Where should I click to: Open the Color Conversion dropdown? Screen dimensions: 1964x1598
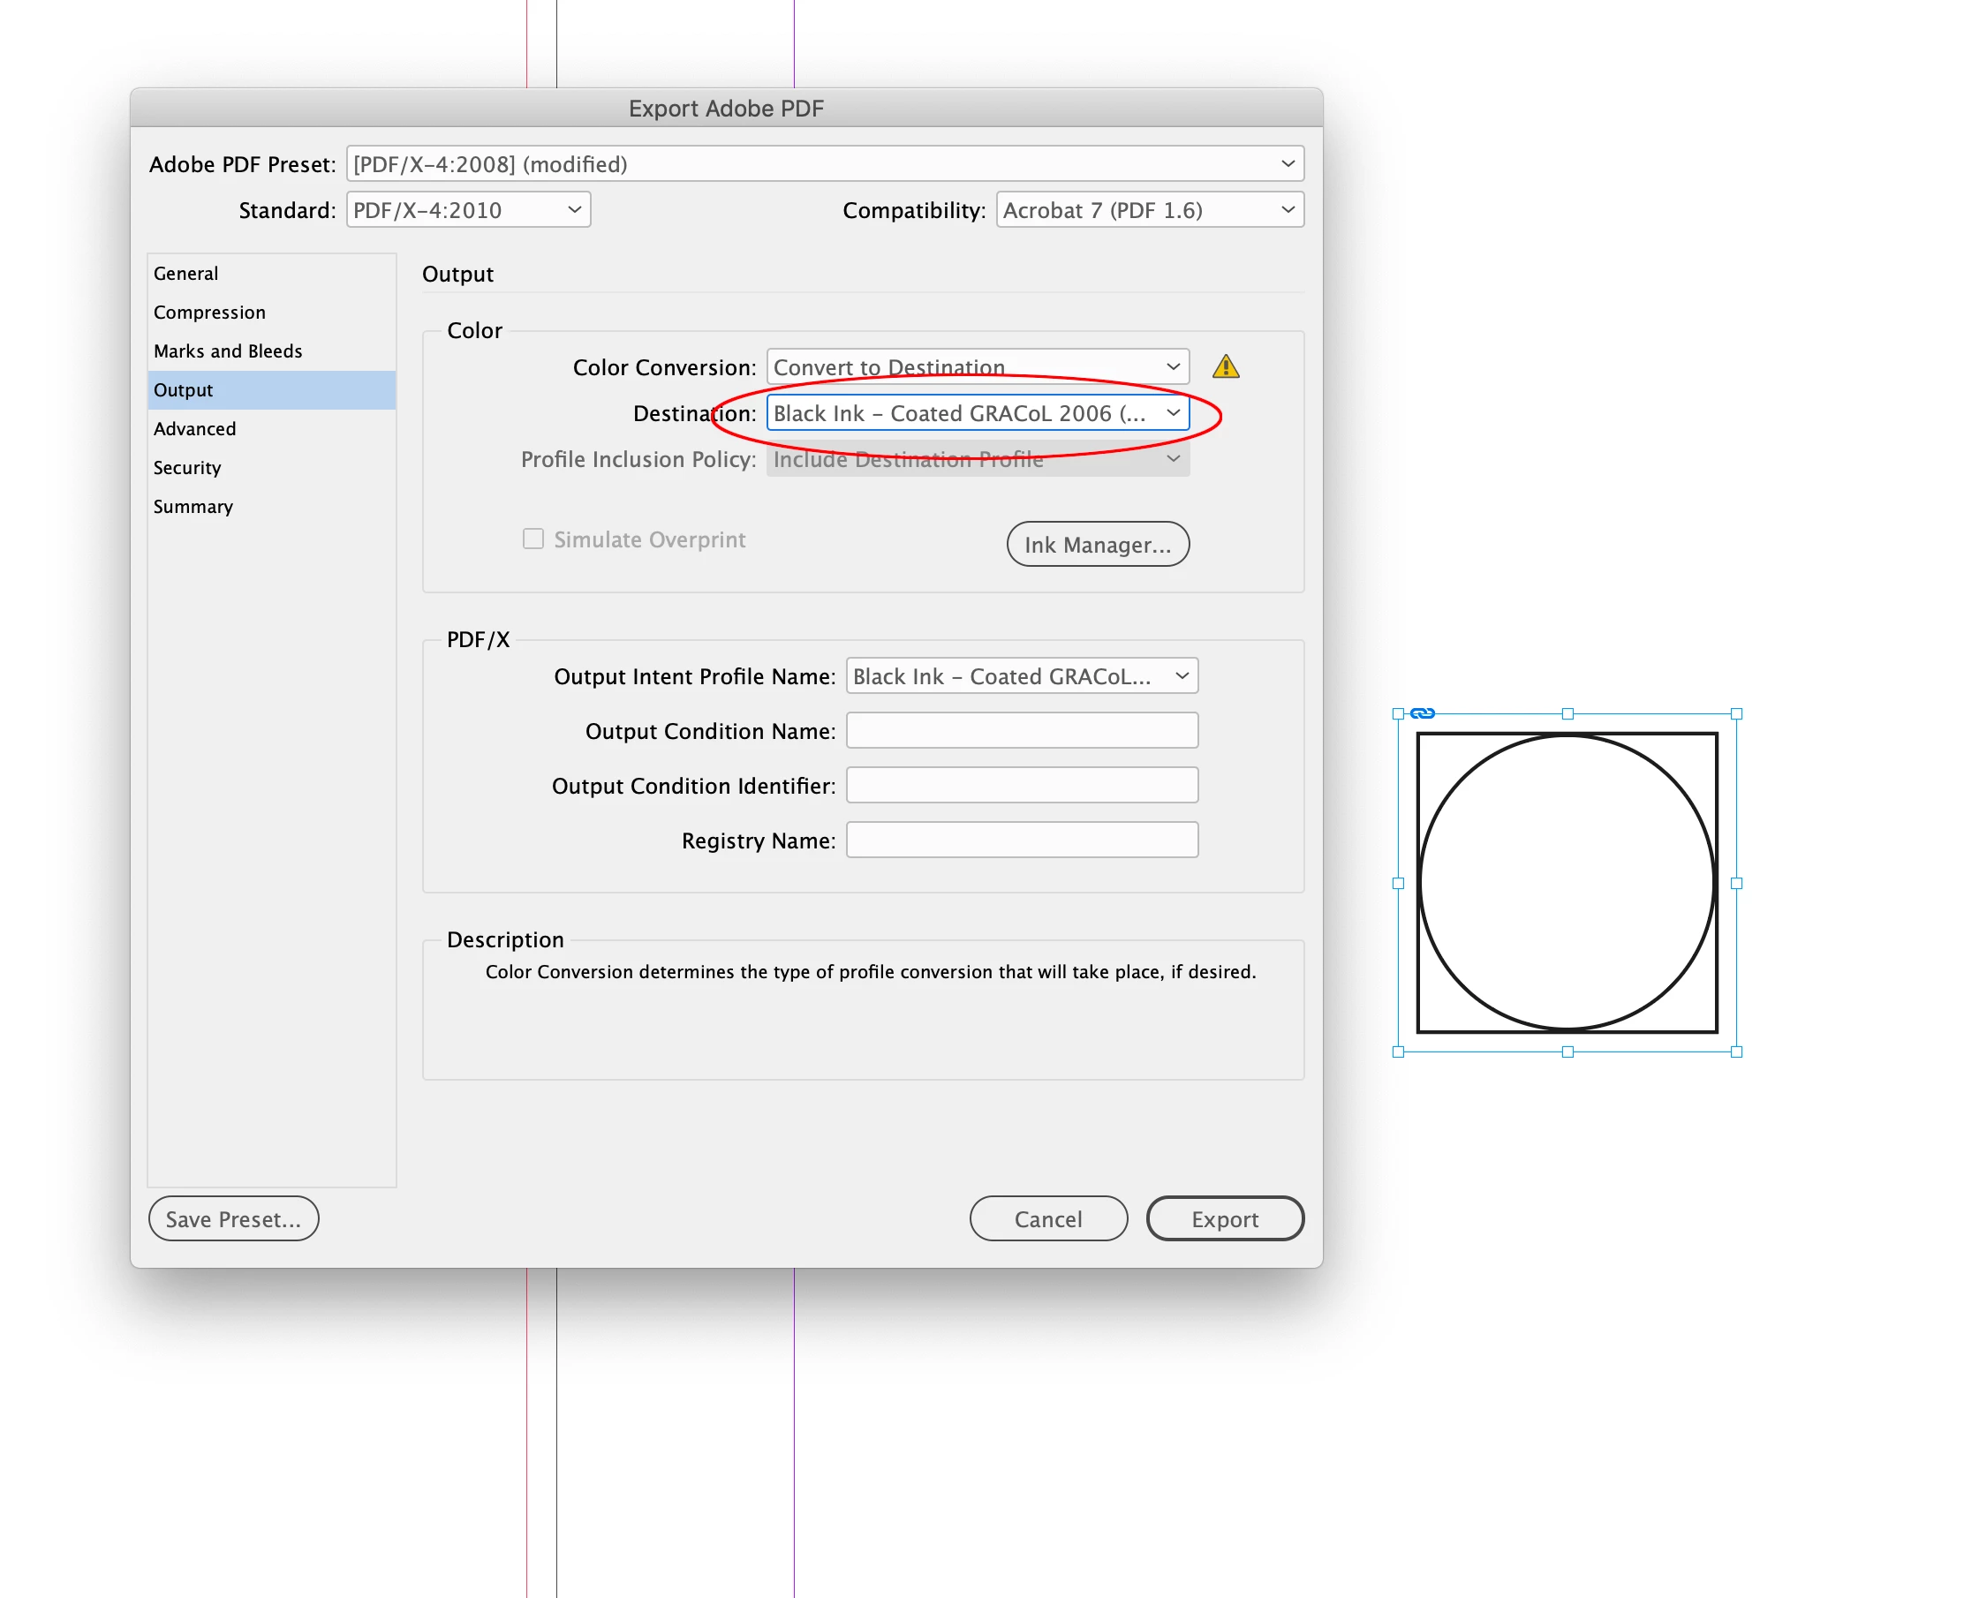(977, 367)
